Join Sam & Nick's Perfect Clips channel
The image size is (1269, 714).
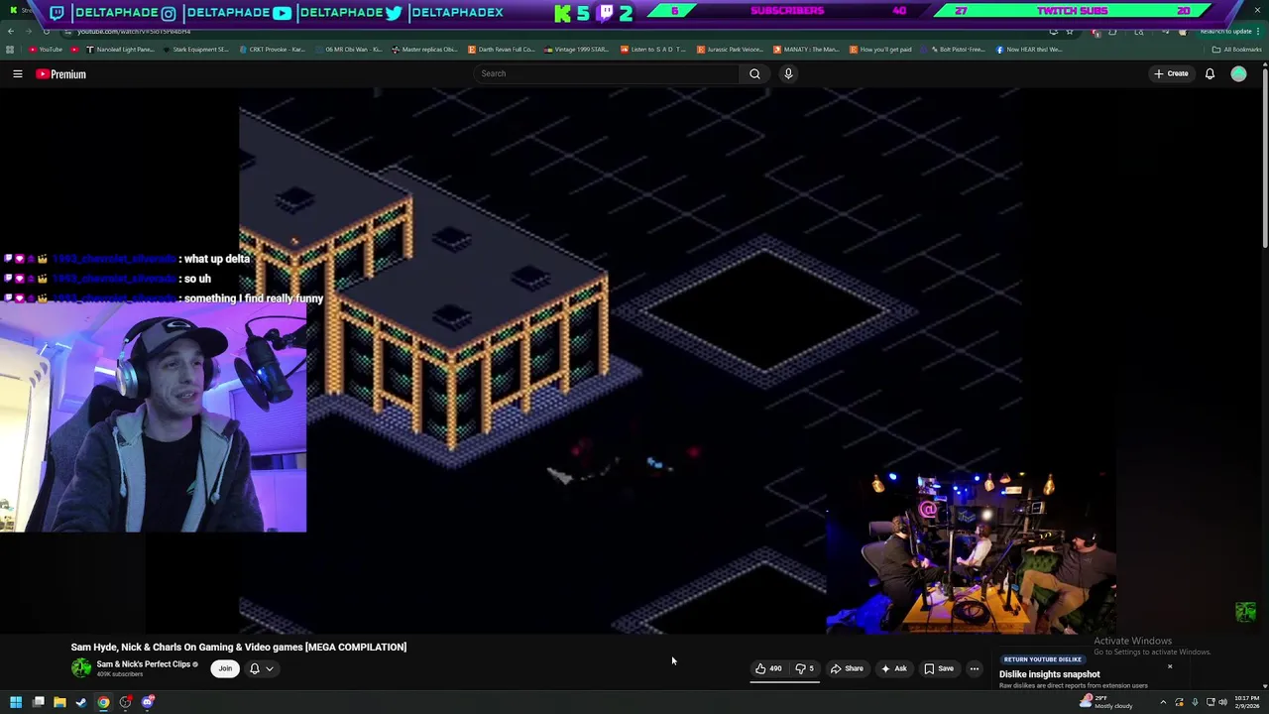click(x=225, y=668)
